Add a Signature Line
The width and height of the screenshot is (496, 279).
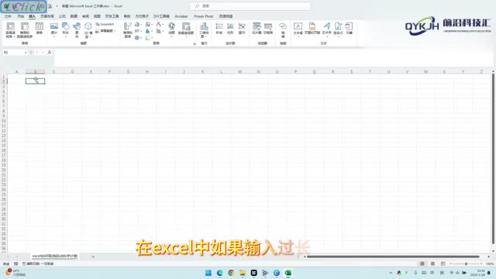click(338, 29)
